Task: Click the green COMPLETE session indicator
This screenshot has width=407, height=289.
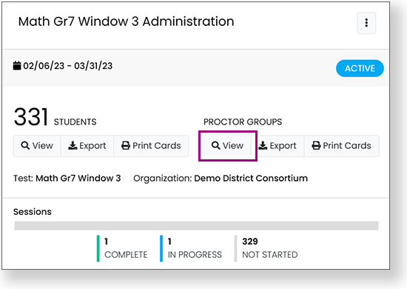Action: (x=98, y=248)
